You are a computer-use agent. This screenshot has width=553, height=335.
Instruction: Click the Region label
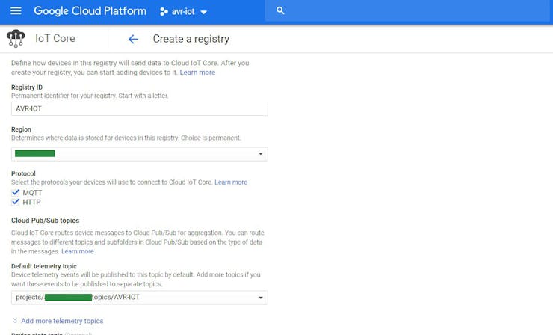click(21, 129)
